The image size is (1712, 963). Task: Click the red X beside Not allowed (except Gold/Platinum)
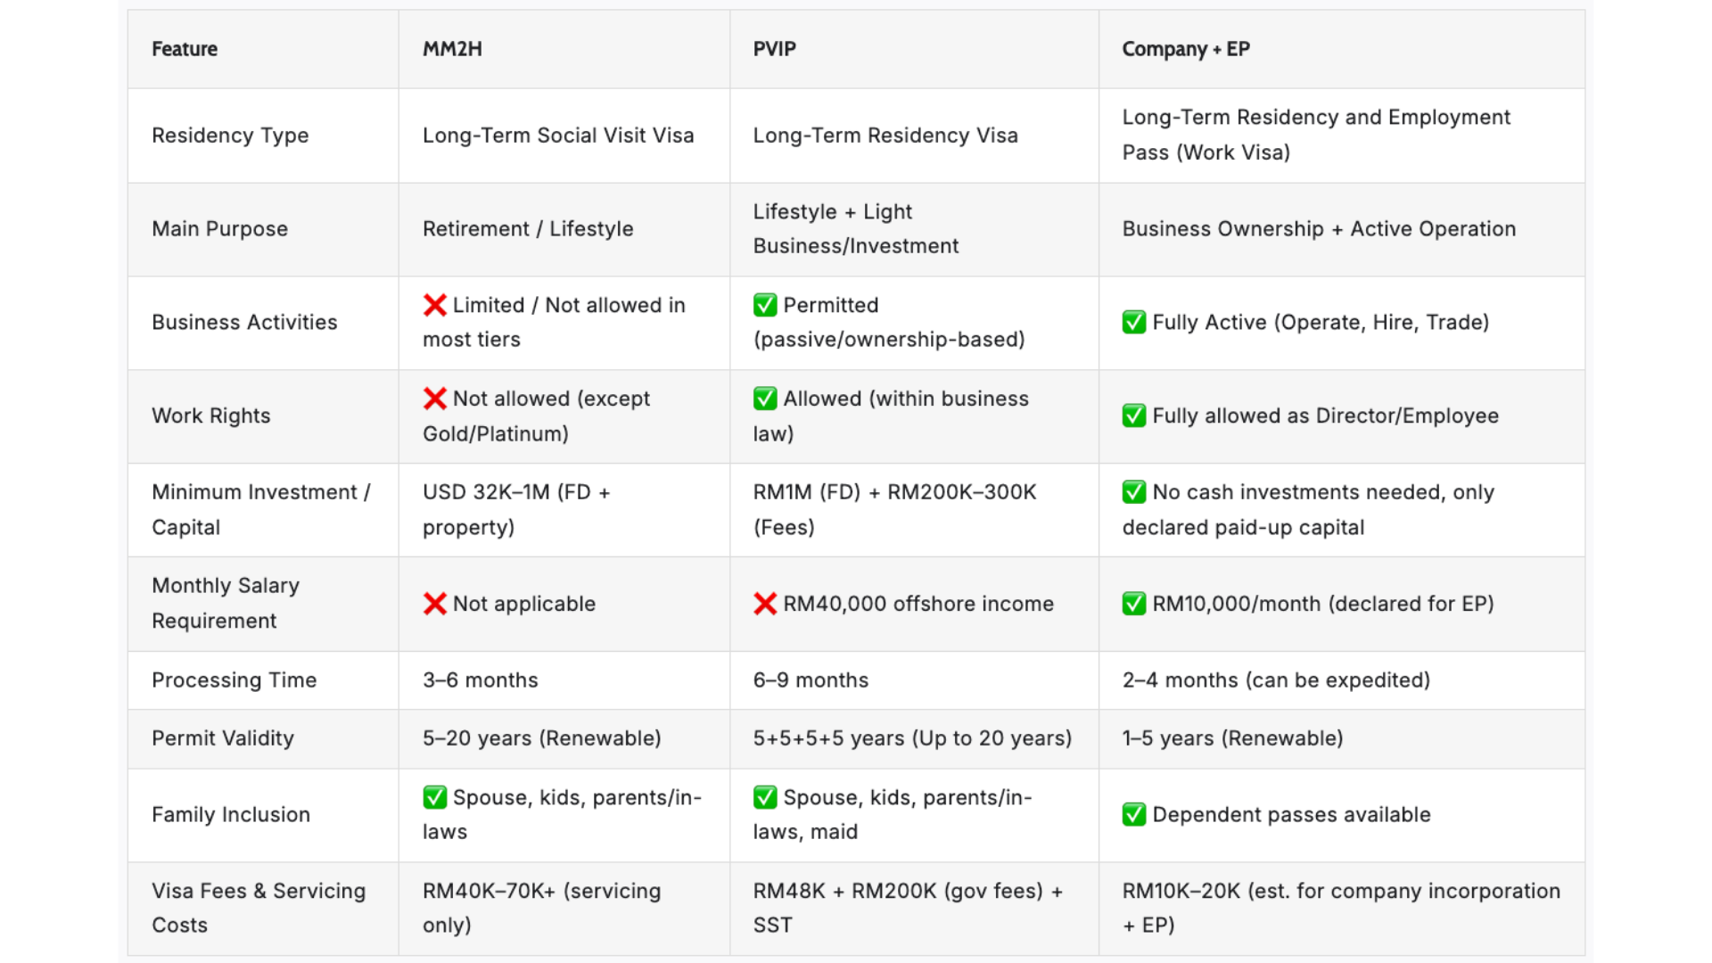coord(434,399)
